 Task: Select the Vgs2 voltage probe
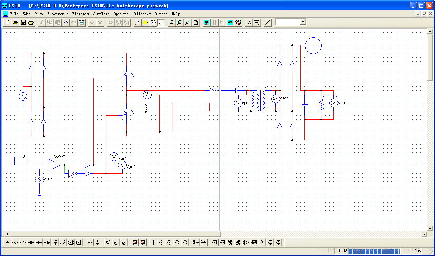[122, 165]
